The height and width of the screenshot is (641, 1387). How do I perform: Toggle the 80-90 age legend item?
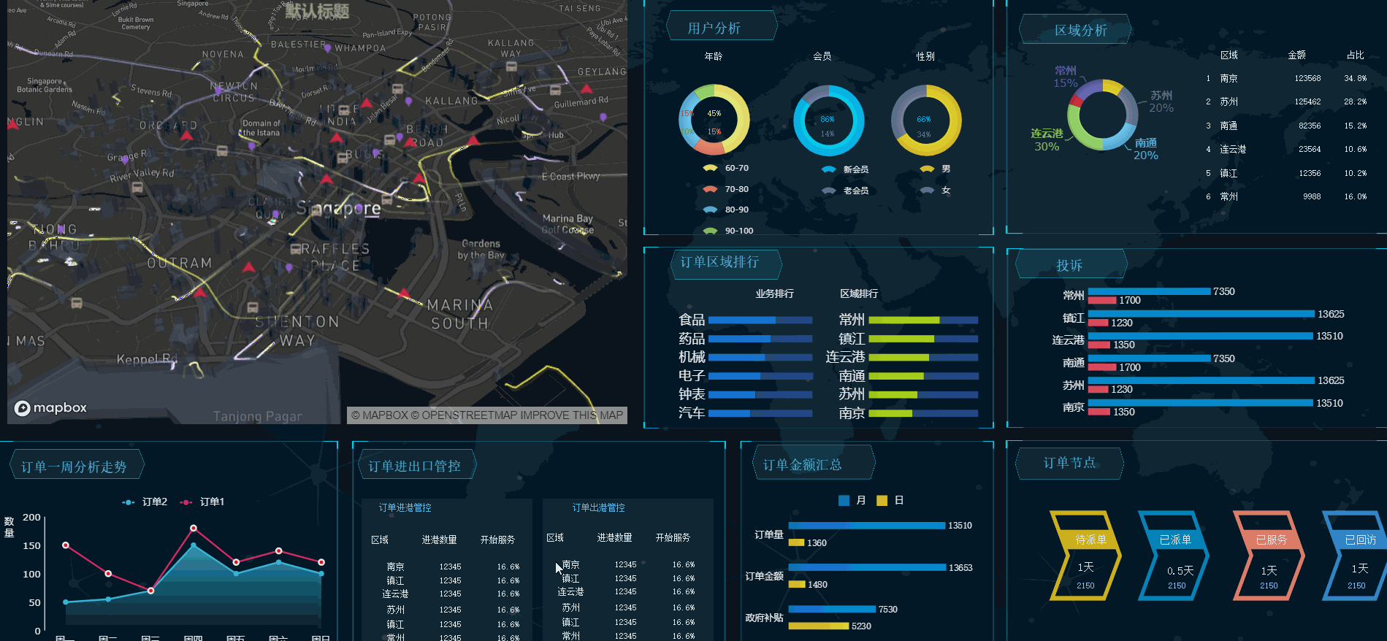pos(726,210)
